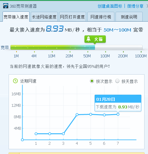Click the data point for test 3
This screenshot has height=154, width=148.
pyautogui.click(x=63, y=134)
